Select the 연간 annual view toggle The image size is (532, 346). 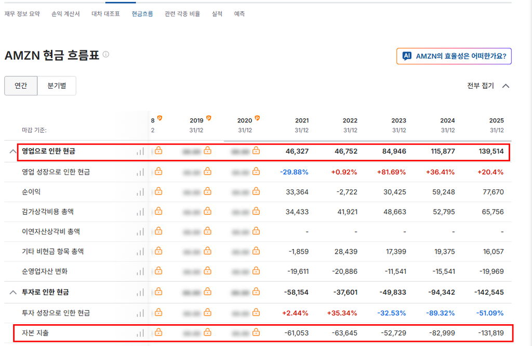tap(21, 86)
